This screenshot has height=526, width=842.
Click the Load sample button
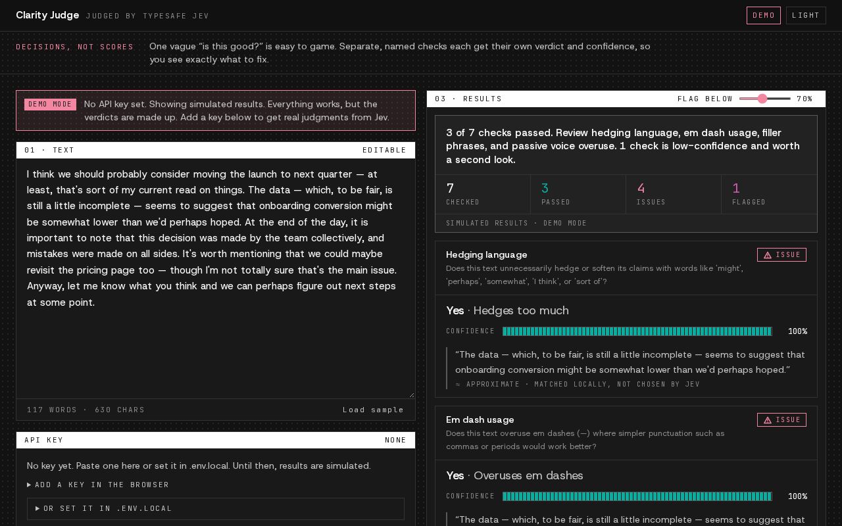click(374, 410)
